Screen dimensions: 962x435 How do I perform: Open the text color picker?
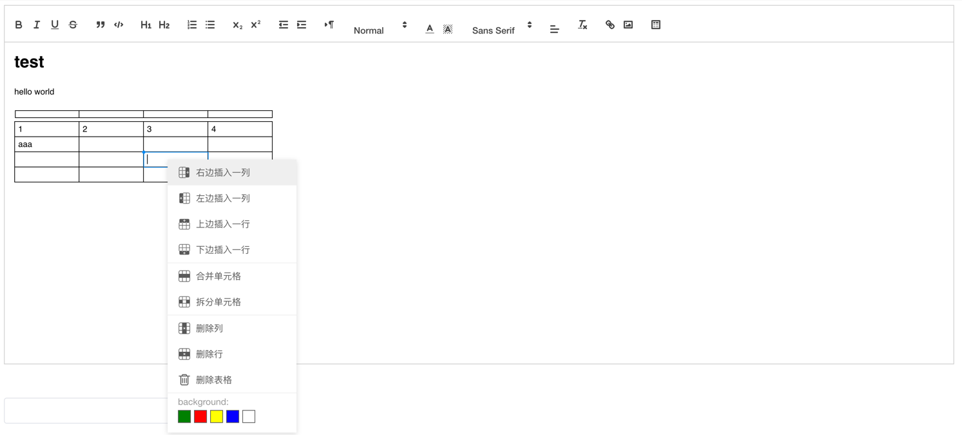430,28
